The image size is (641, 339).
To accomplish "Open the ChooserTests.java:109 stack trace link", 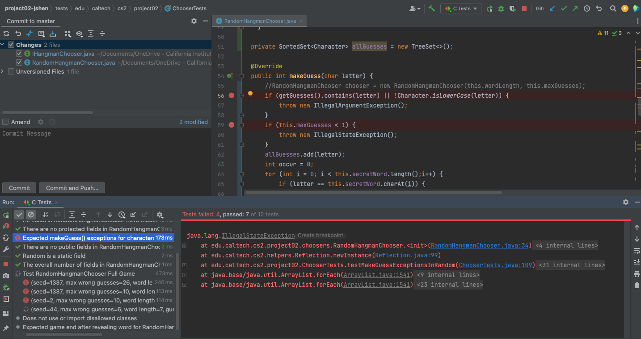I will [x=496, y=265].
